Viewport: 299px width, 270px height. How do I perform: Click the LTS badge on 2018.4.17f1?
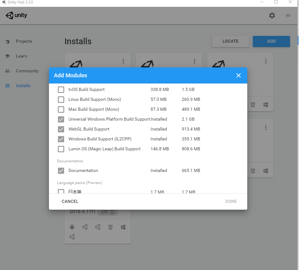point(108,212)
